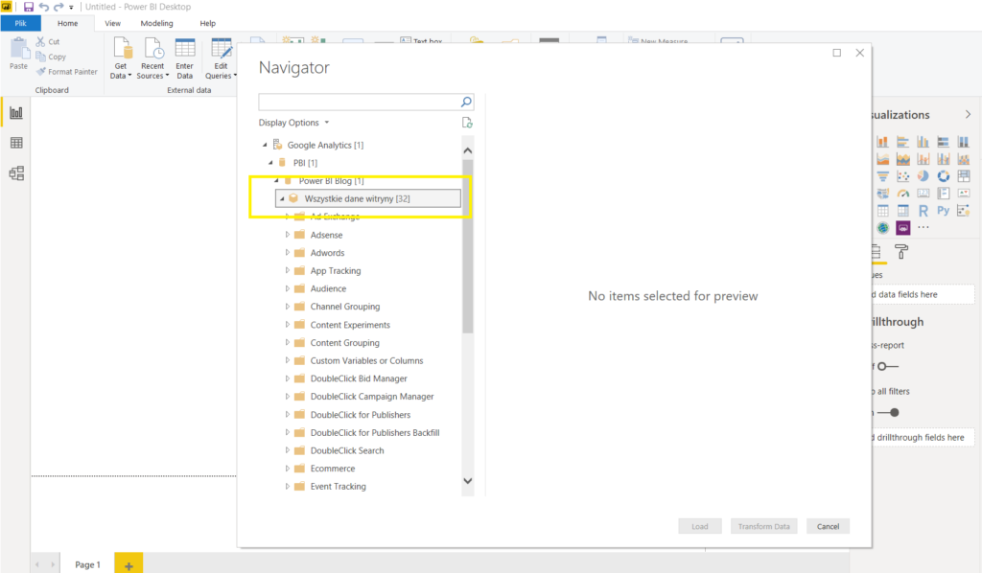Viewport: 982px width, 573px height.
Task: Select the key influencers visualization
Action: pyautogui.click(x=963, y=211)
